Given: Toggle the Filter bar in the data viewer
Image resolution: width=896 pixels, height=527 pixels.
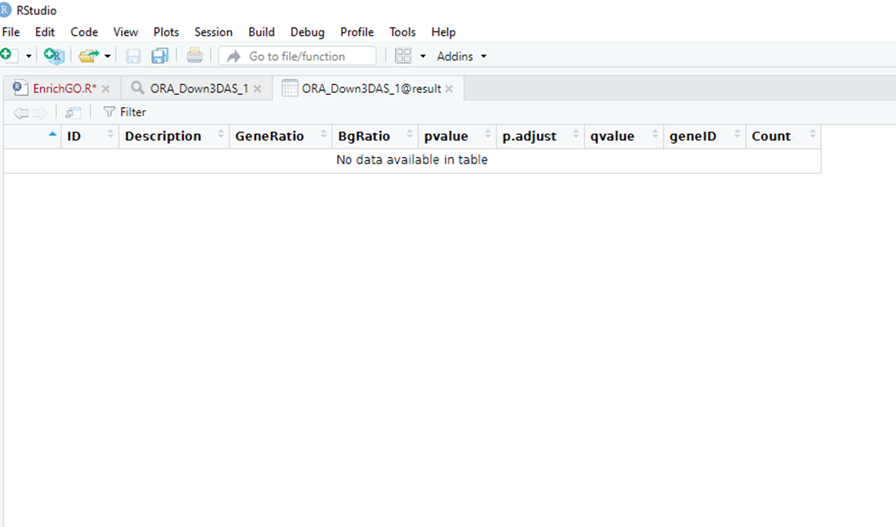Looking at the screenshot, I should click(124, 112).
